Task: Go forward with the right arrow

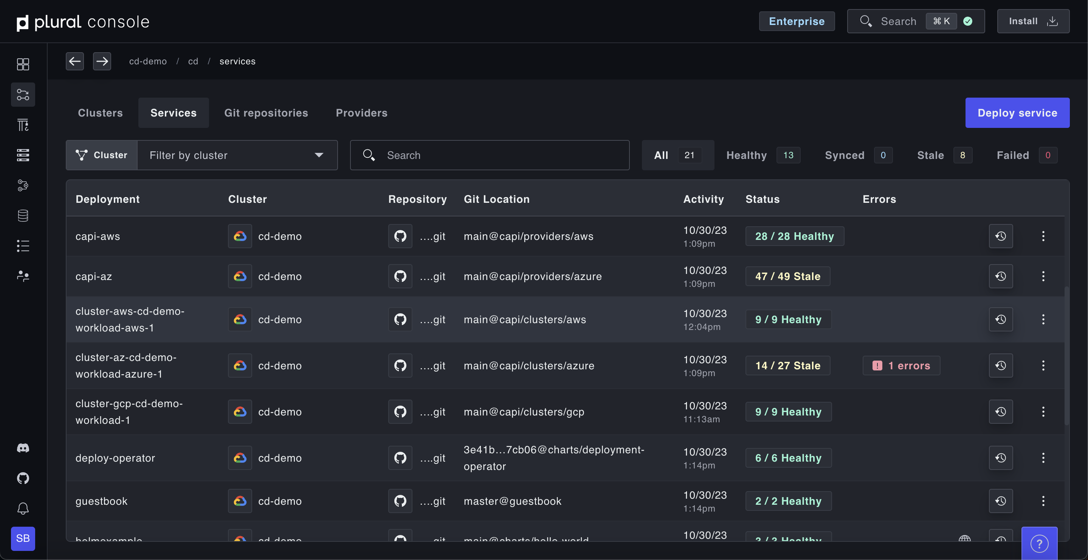Action: coord(102,61)
